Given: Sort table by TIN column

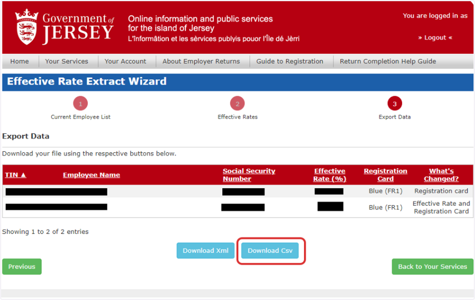Looking at the screenshot, I should [15, 175].
